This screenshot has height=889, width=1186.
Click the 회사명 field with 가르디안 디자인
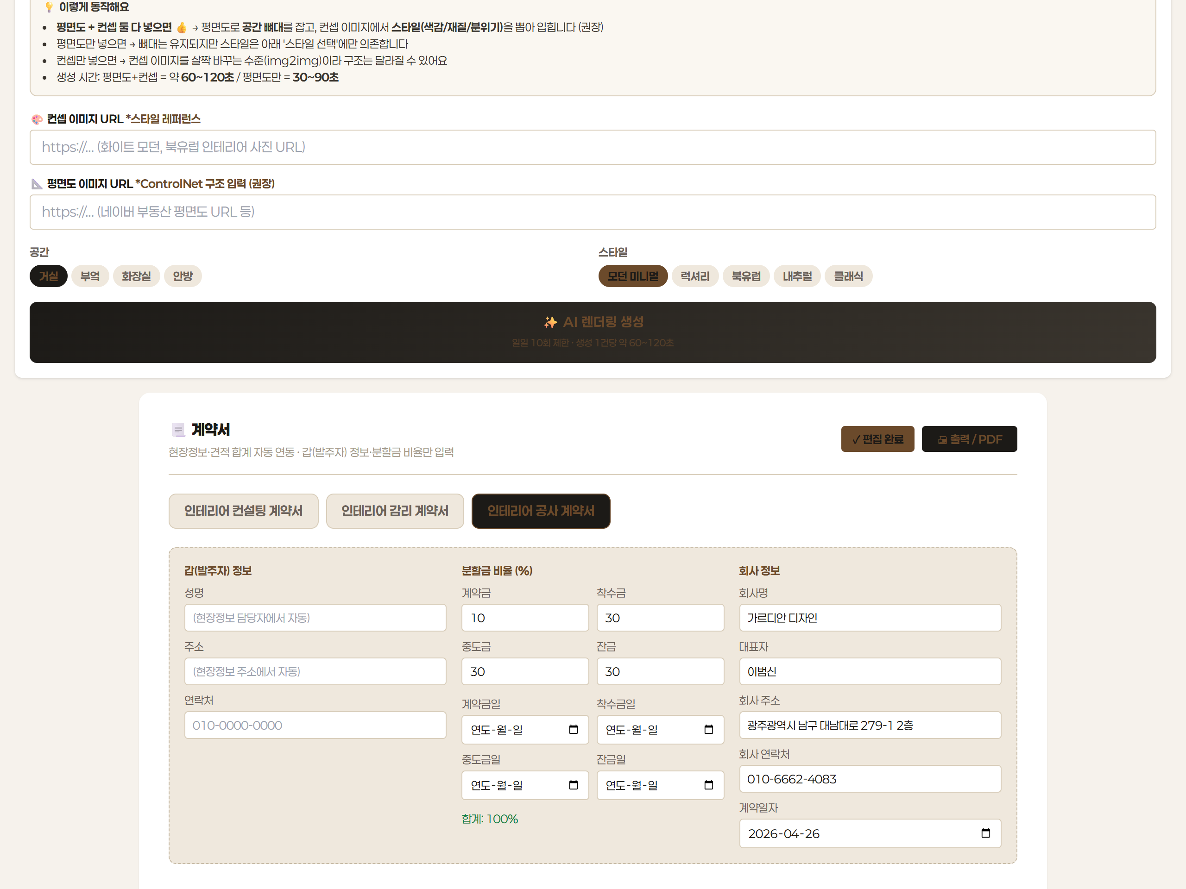click(x=870, y=618)
